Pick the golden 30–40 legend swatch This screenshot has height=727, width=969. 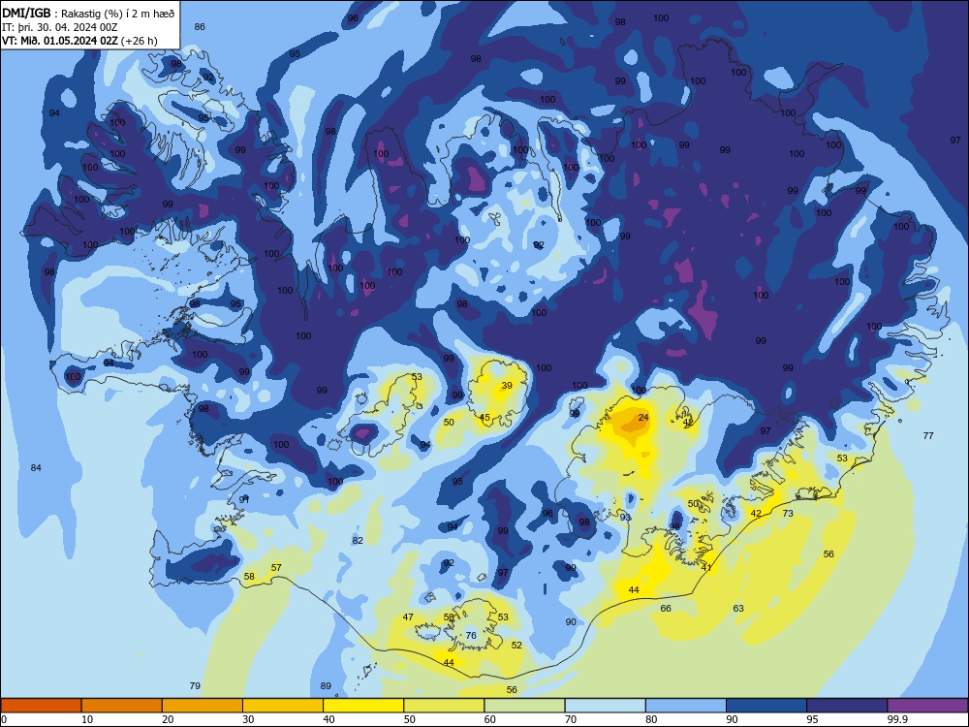pos(283,706)
